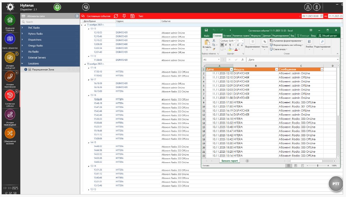Pin the system events panel
The width and height of the screenshot is (346, 197).
pyautogui.click(x=124, y=16)
